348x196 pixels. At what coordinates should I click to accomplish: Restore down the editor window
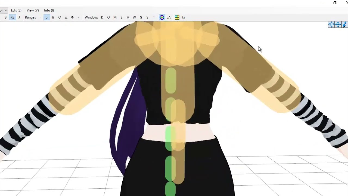click(x=335, y=3)
